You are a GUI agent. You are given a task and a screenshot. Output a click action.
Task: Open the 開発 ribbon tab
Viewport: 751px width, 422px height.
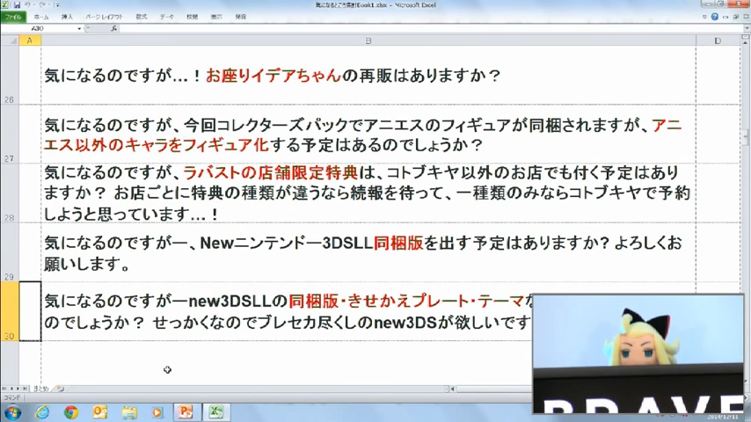pos(240,17)
